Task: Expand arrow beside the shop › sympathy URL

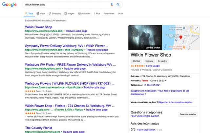Action: click(x=85, y=50)
